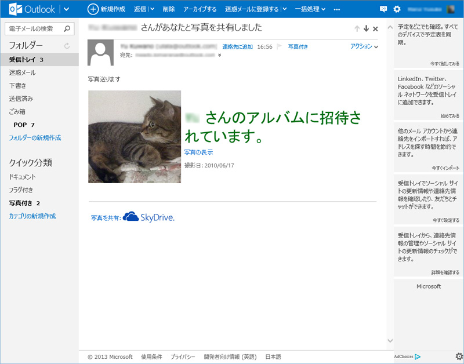Toggle the flag on this message
This screenshot has height=364, width=464.
[279, 46]
